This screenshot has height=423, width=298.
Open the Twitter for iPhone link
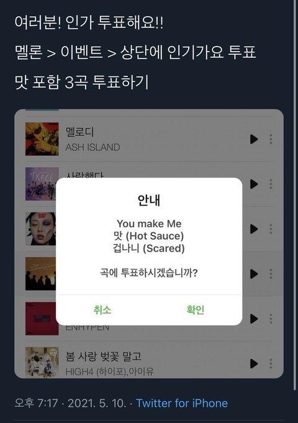tap(182, 403)
